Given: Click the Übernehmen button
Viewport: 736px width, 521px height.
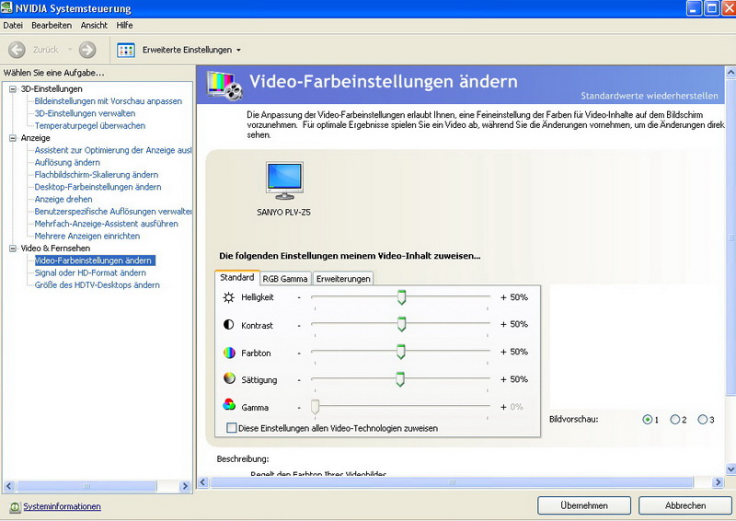Looking at the screenshot, I should pos(584,505).
